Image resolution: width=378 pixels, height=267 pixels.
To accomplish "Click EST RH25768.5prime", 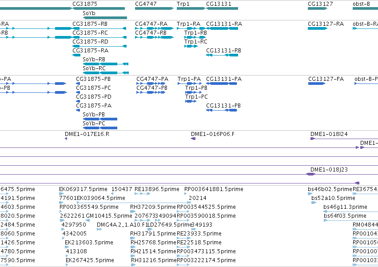I will [133, 247].
